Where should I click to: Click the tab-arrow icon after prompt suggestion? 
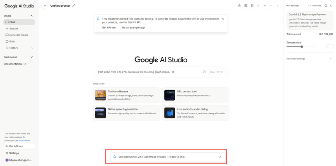(173, 72)
